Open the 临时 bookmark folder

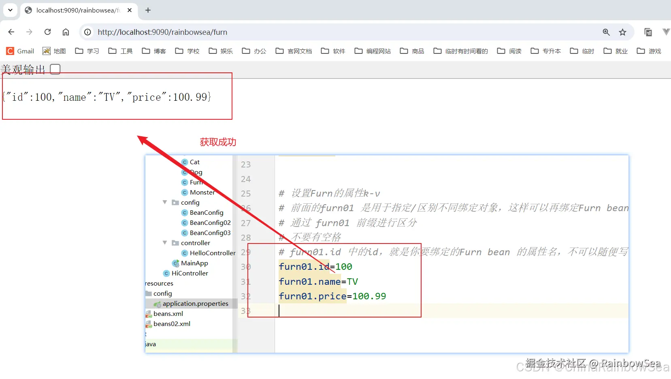[x=582, y=51]
